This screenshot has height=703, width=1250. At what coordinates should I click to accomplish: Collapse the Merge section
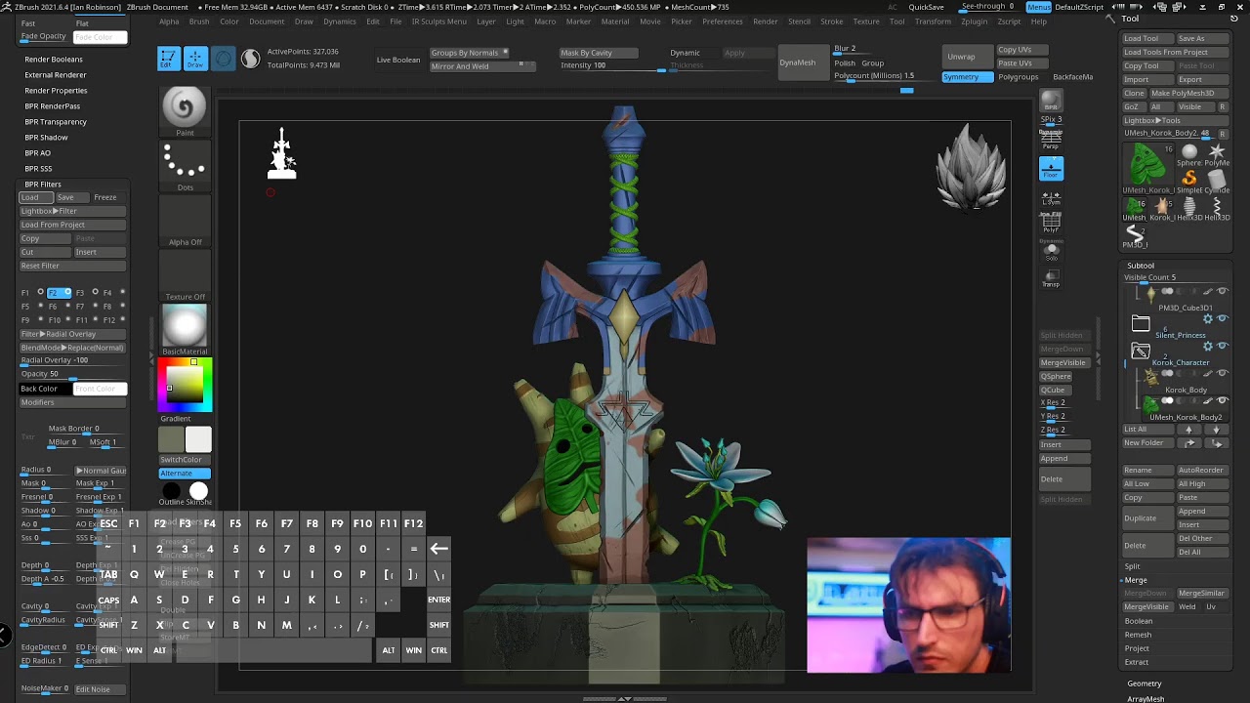1136,580
